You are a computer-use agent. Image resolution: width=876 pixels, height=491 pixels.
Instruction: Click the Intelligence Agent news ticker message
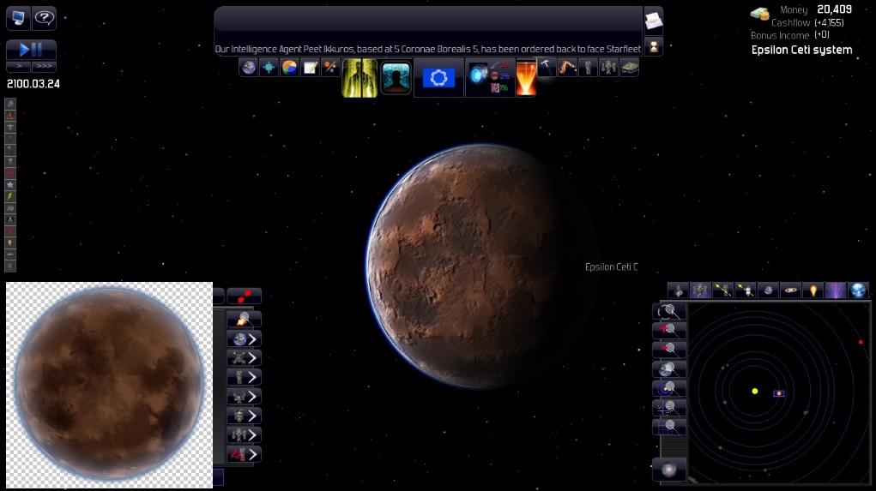[428, 49]
